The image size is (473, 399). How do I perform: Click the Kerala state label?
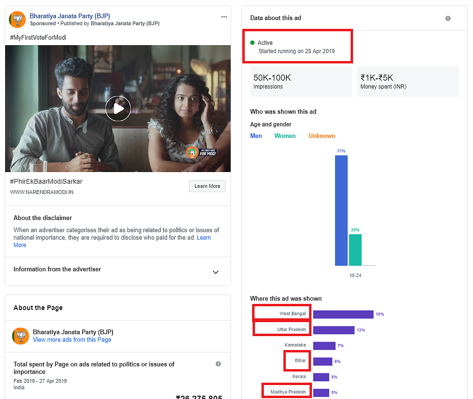click(299, 377)
